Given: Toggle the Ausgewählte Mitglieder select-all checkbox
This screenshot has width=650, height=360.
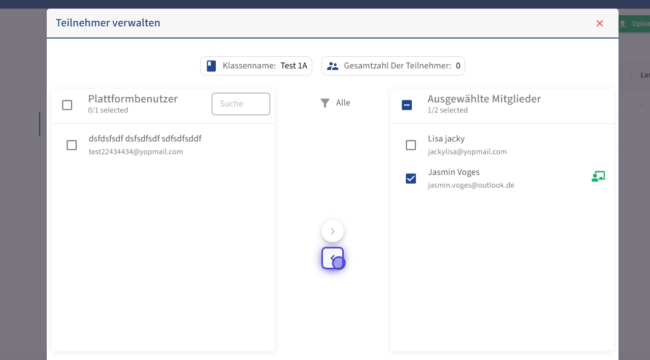Looking at the screenshot, I should (407, 105).
